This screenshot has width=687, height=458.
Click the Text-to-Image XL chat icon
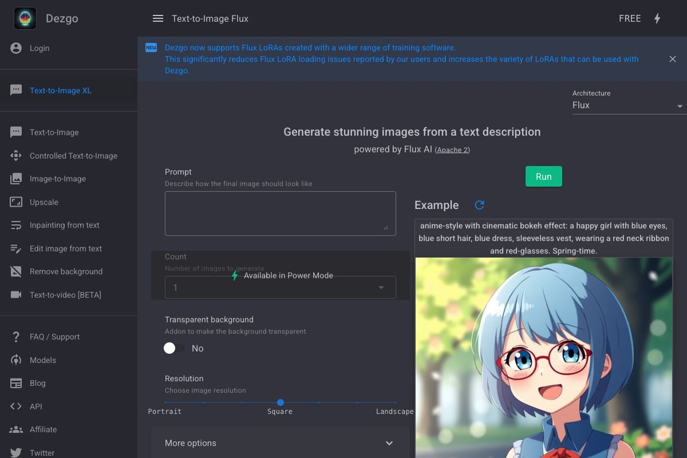point(16,90)
